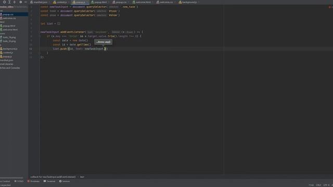Hide the project panel with the minus icon
The height and width of the screenshot is (187, 333).
click(x=25, y=2)
